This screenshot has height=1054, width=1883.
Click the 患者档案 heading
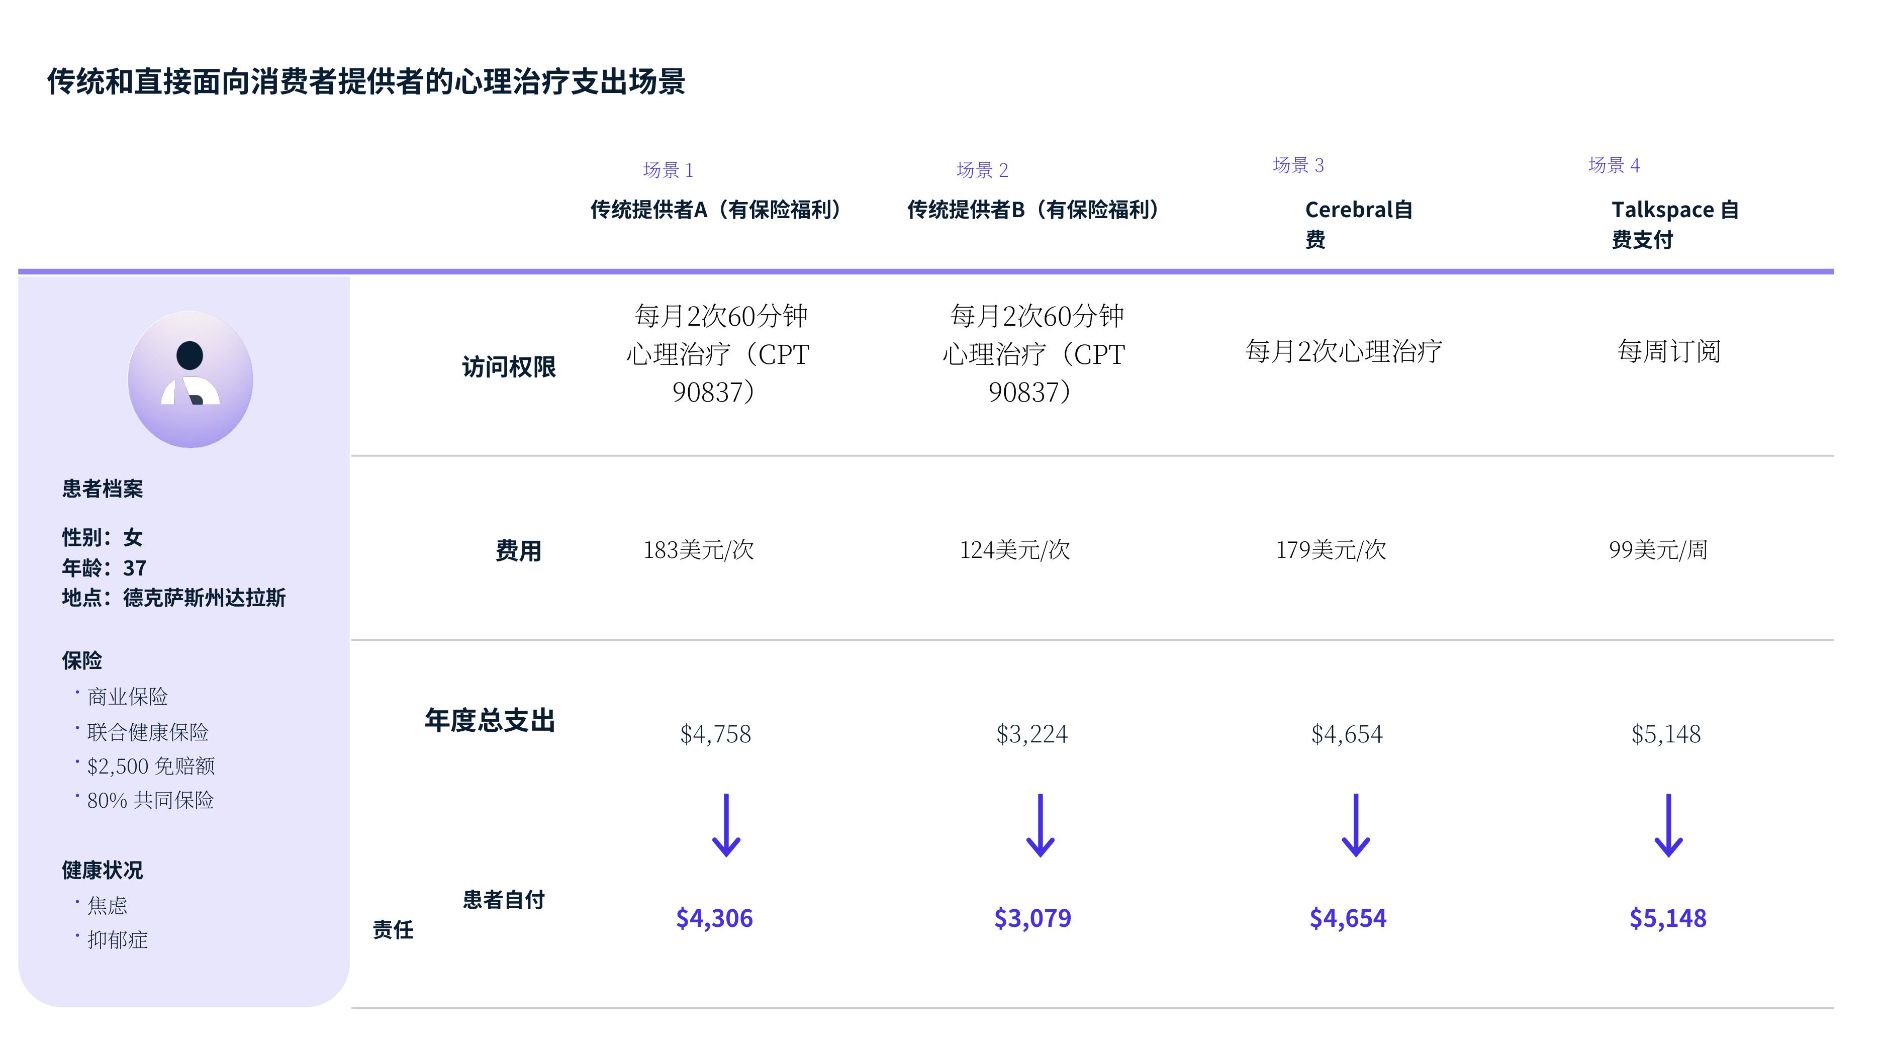tap(103, 489)
